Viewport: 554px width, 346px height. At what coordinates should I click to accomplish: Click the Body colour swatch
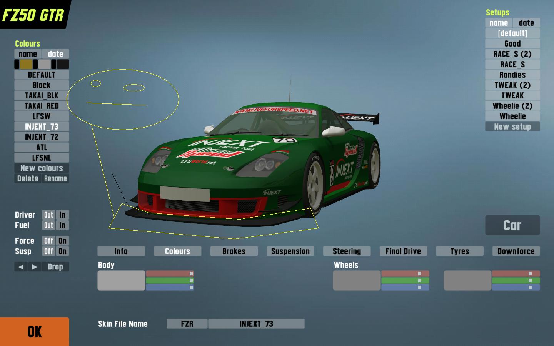pos(121,280)
